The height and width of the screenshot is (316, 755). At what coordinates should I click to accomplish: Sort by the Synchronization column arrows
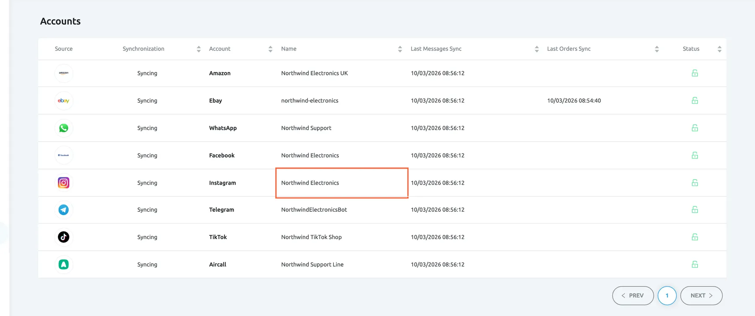(x=199, y=49)
